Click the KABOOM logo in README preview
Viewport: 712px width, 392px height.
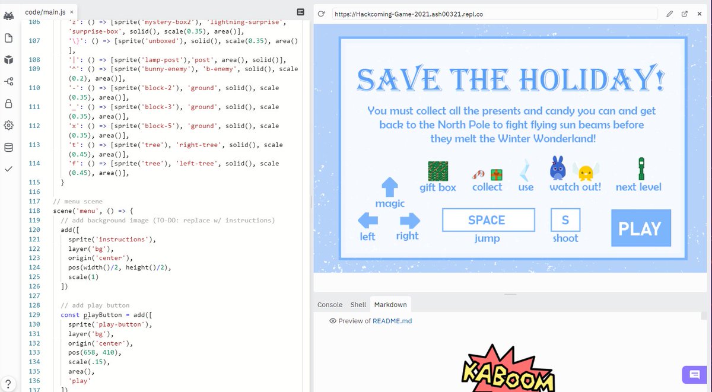(508, 369)
